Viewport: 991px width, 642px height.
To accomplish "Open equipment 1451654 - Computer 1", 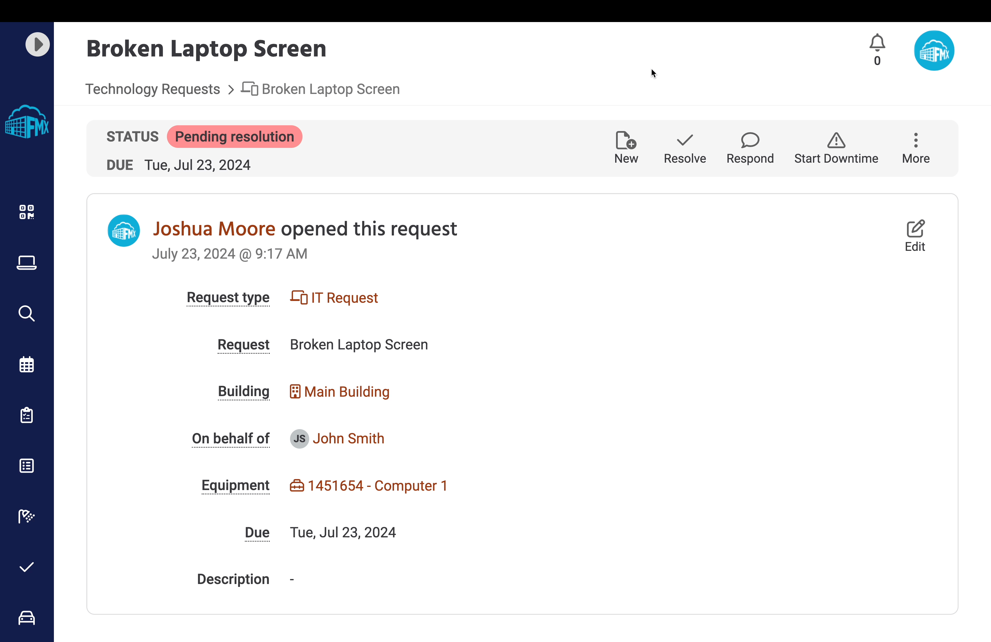I will coord(377,485).
